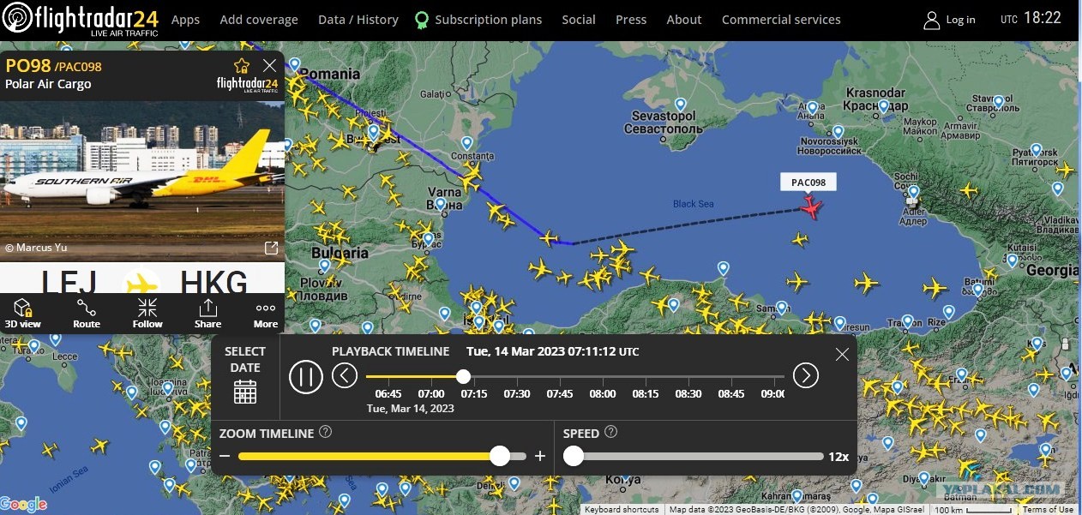Open aircraft photo in external link
1082x515 pixels.
click(271, 248)
